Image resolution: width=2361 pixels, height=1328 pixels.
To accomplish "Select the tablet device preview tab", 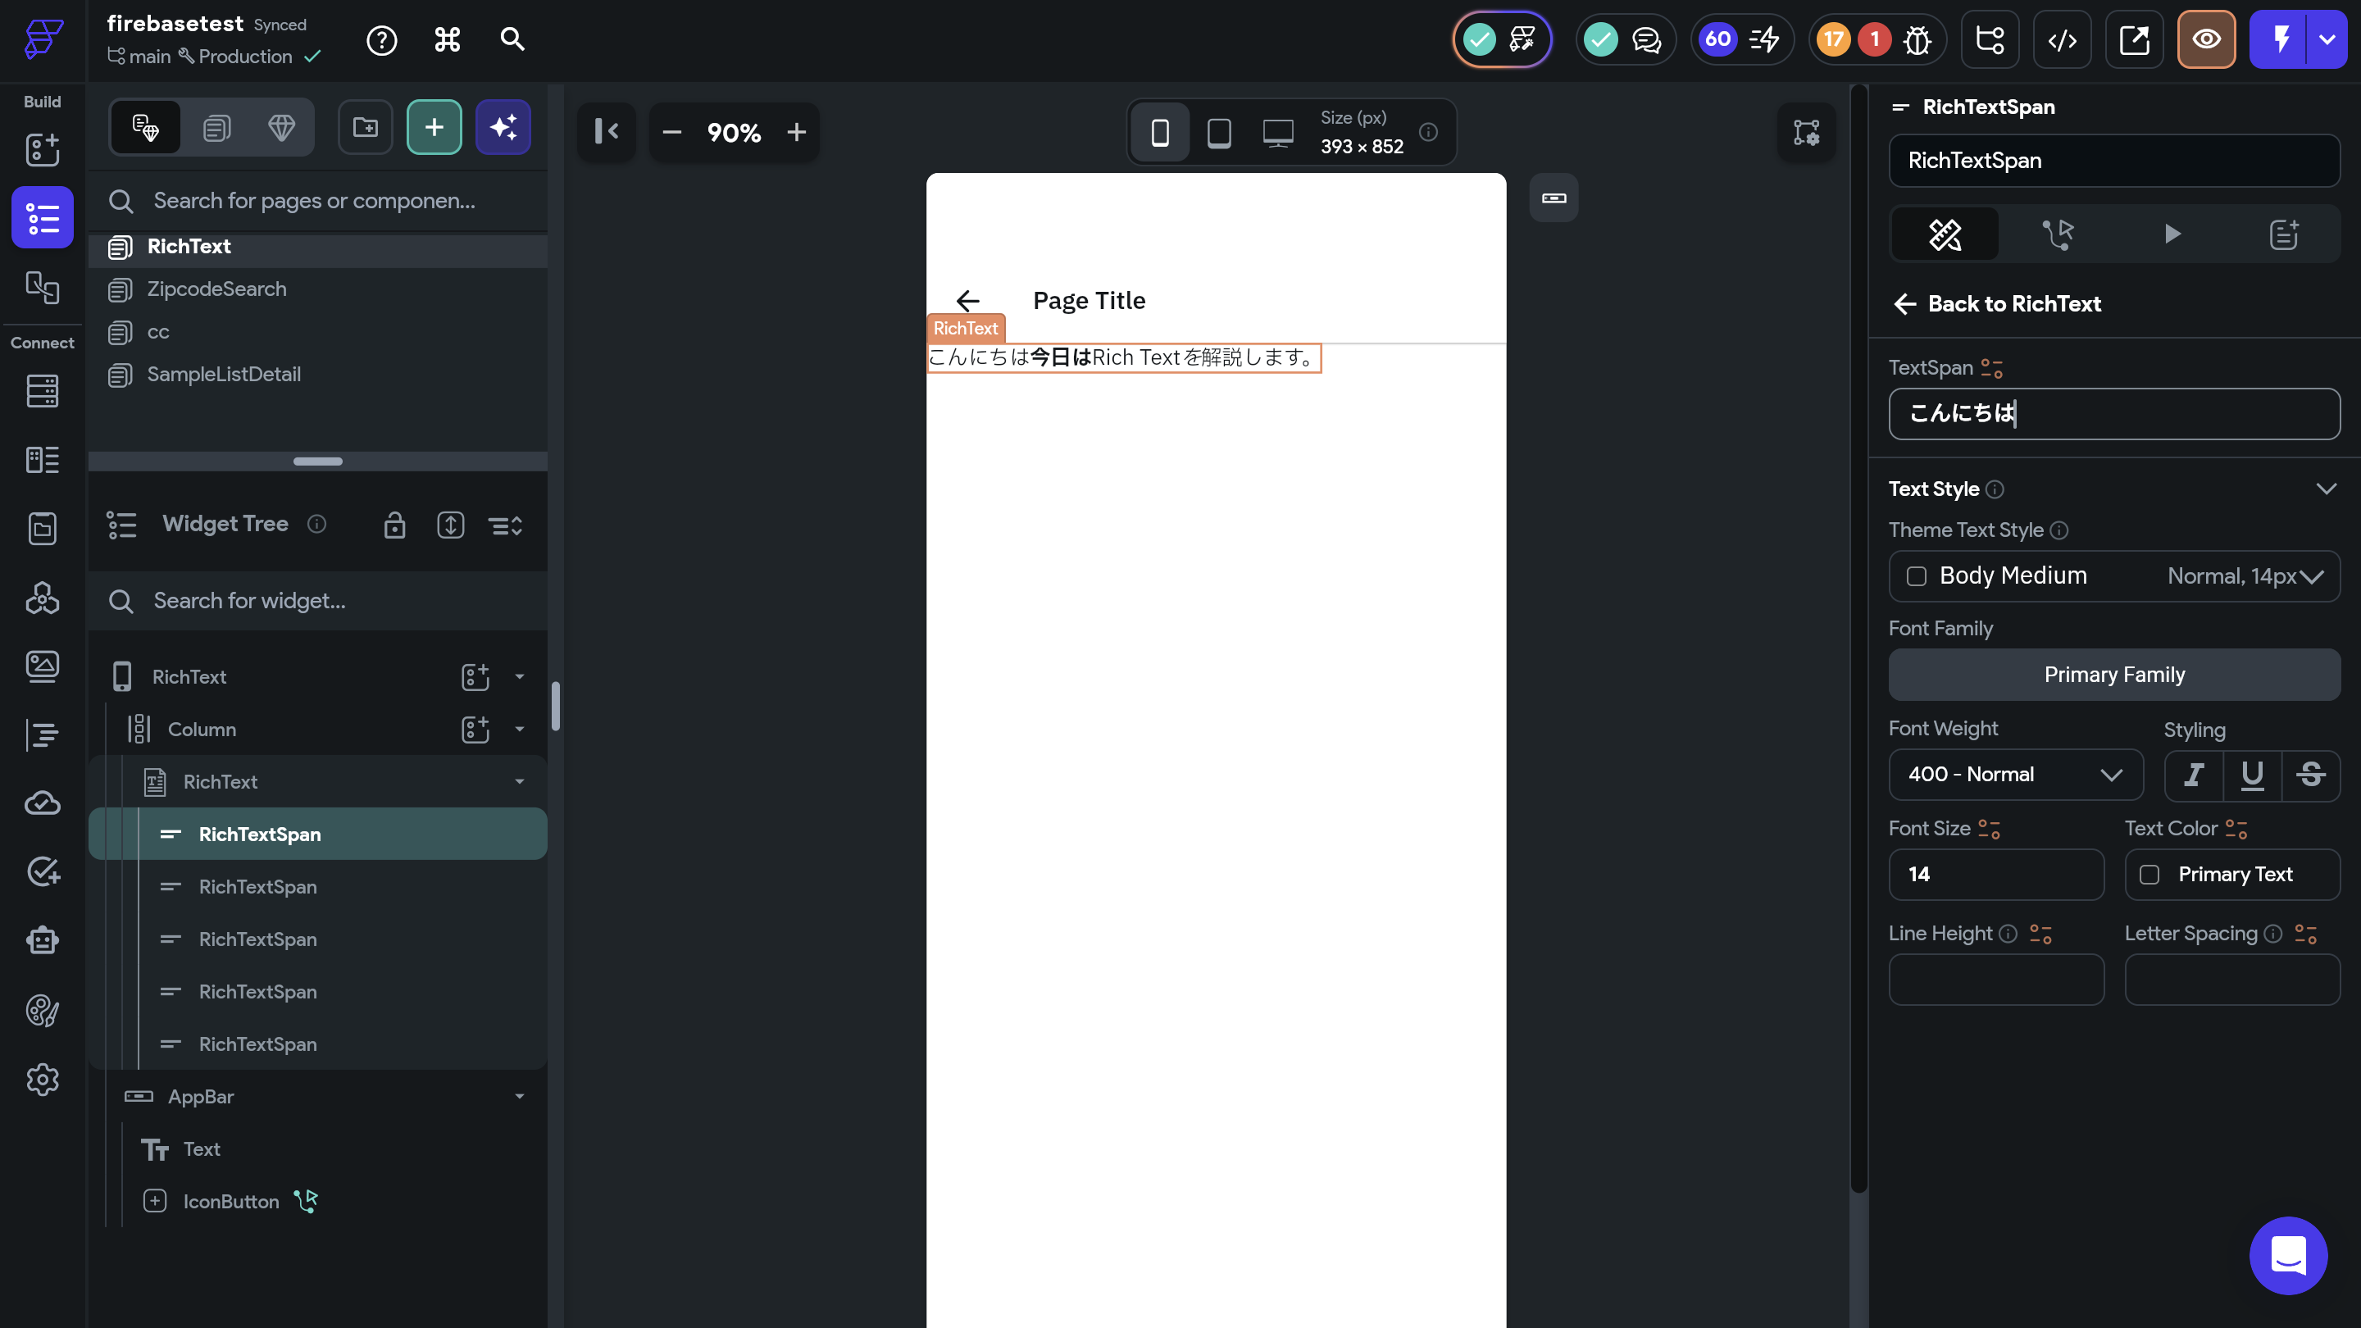I will [1219, 133].
